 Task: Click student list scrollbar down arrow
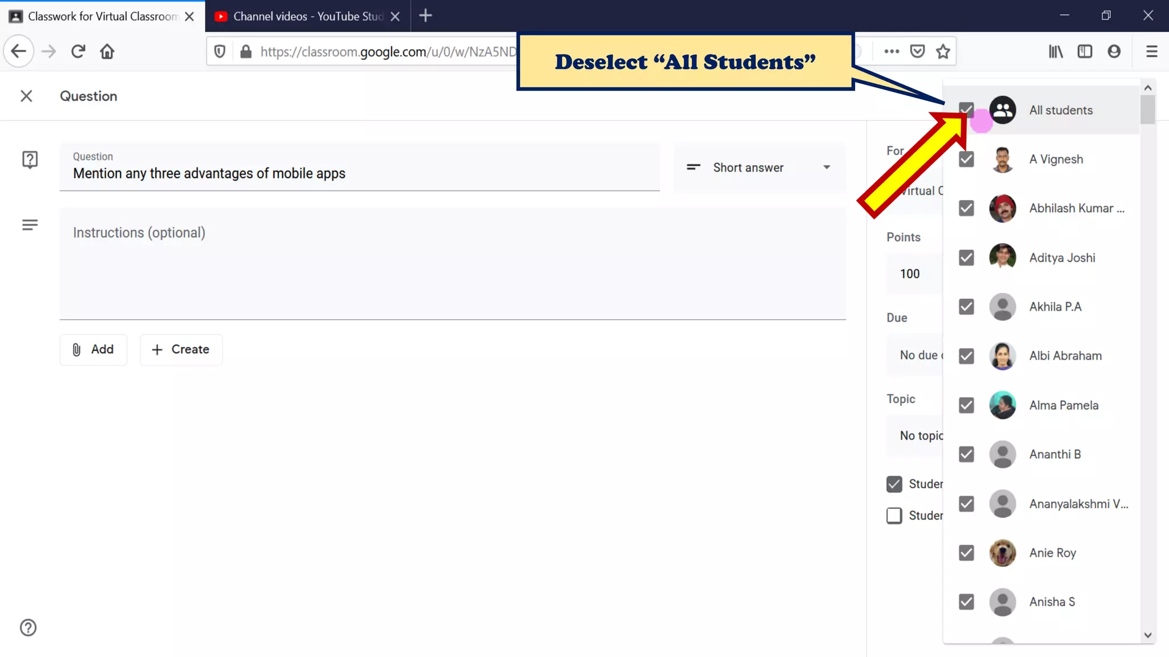coord(1148,635)
